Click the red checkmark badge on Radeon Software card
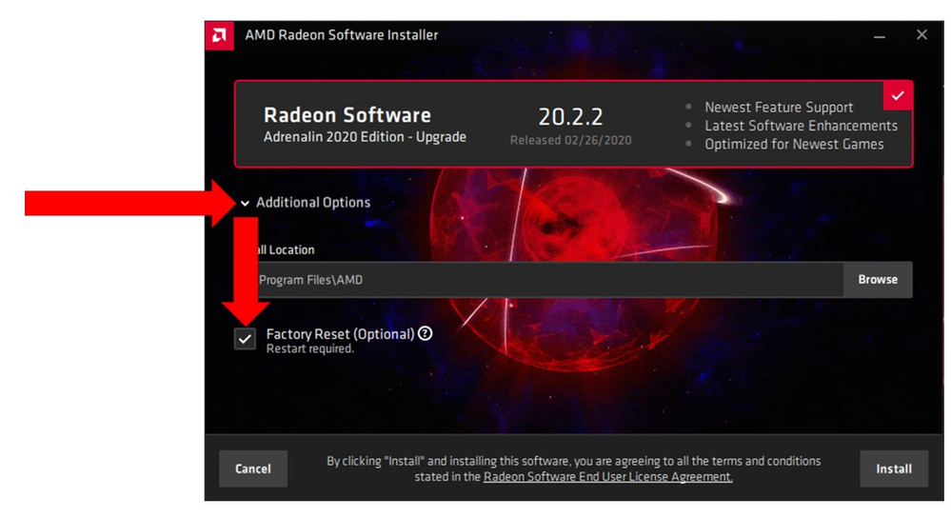 [898, 95]
